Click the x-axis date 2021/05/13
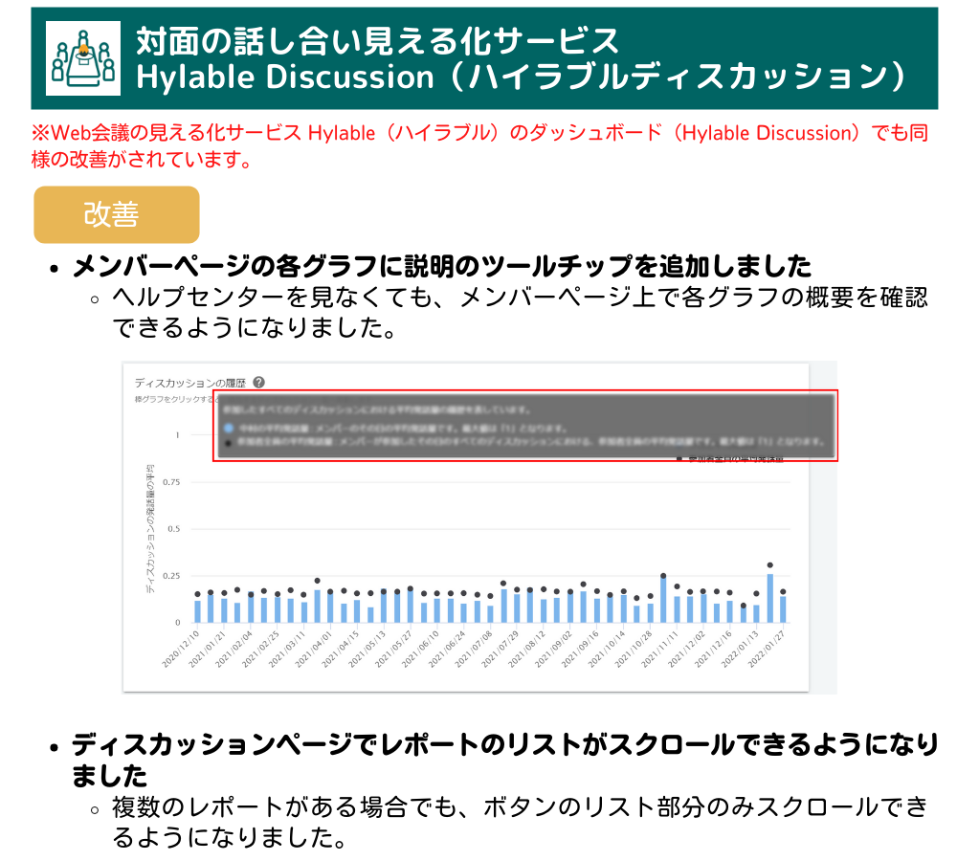Viewport: 957px width, 861px height. tap(367, 650)
